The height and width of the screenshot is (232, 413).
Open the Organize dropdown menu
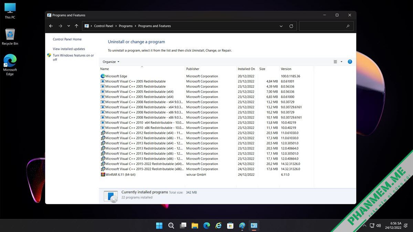tap(111, 62)
